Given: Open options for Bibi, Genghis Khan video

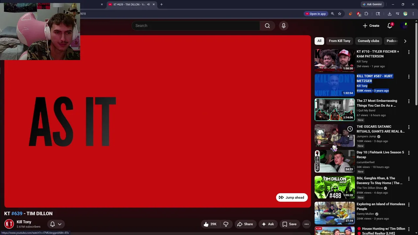Looking at the screenshot, I should pos(409,179).
